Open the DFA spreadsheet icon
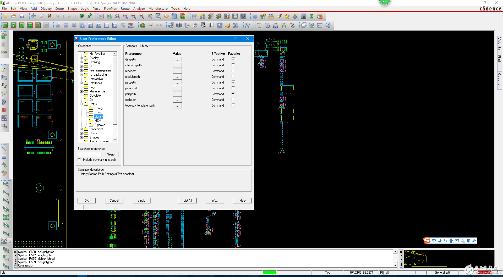 click(235, 16)
